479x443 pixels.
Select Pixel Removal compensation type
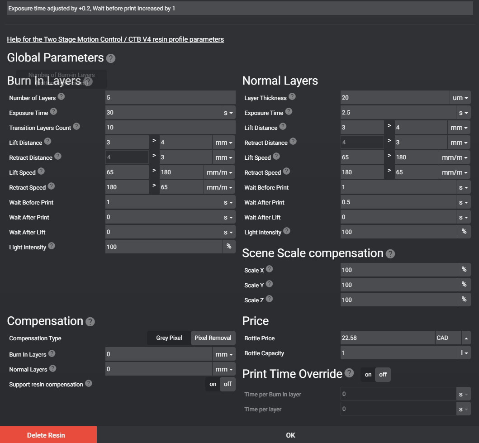click(213, 338)
